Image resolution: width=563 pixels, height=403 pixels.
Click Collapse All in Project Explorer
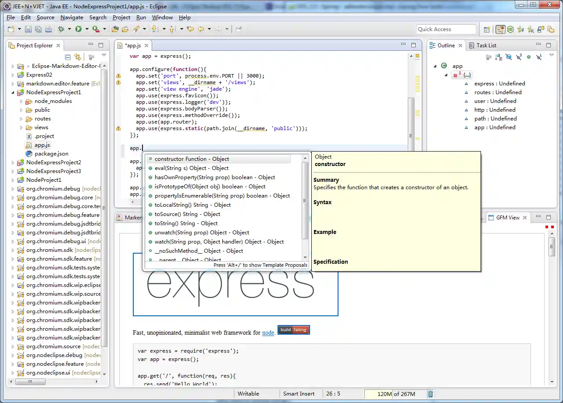68,57
